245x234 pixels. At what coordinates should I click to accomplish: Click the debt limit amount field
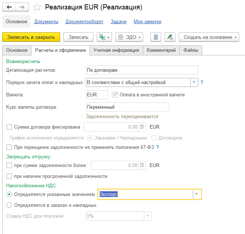pos(115,165)
